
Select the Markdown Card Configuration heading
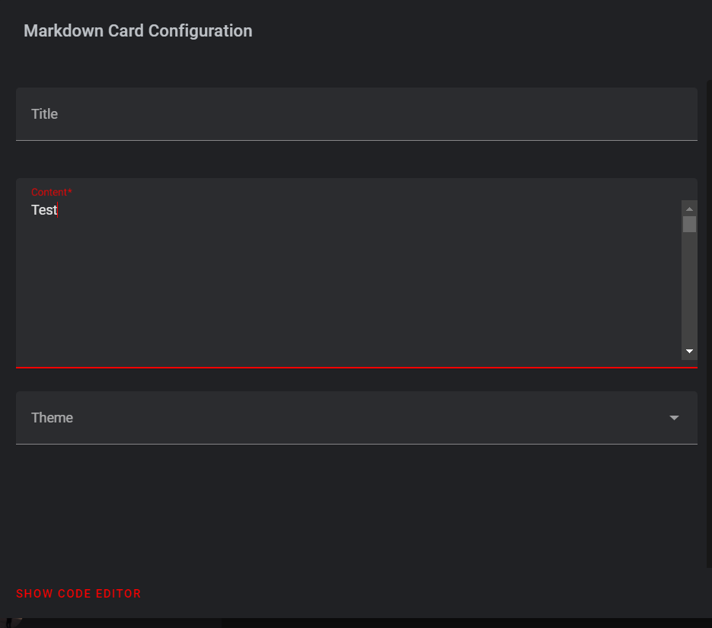[138, 30]
